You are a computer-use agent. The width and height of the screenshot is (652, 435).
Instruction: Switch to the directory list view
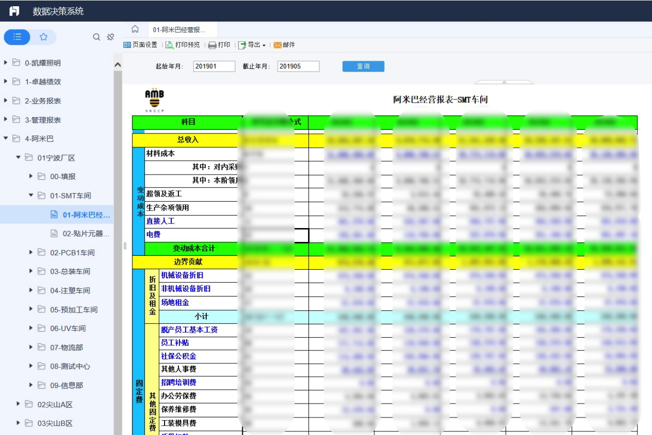pos(17,37)
